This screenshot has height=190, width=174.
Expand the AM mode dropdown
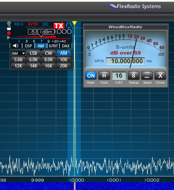point(18,53)
